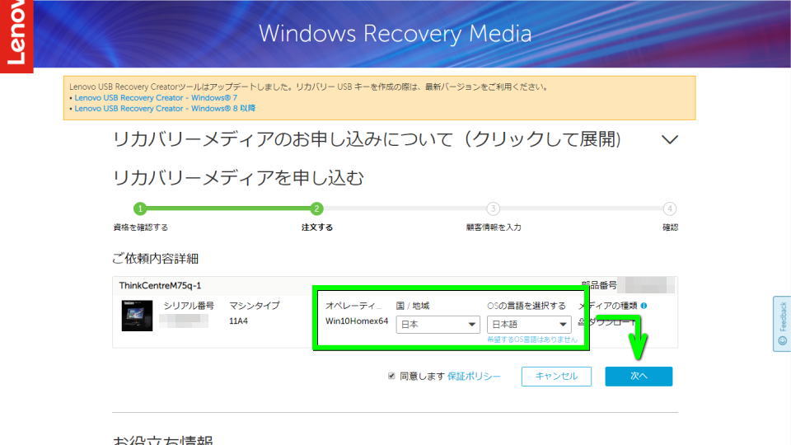Open the Feedback side tab
Screen dimensions: 791x445
click(782, 323)
